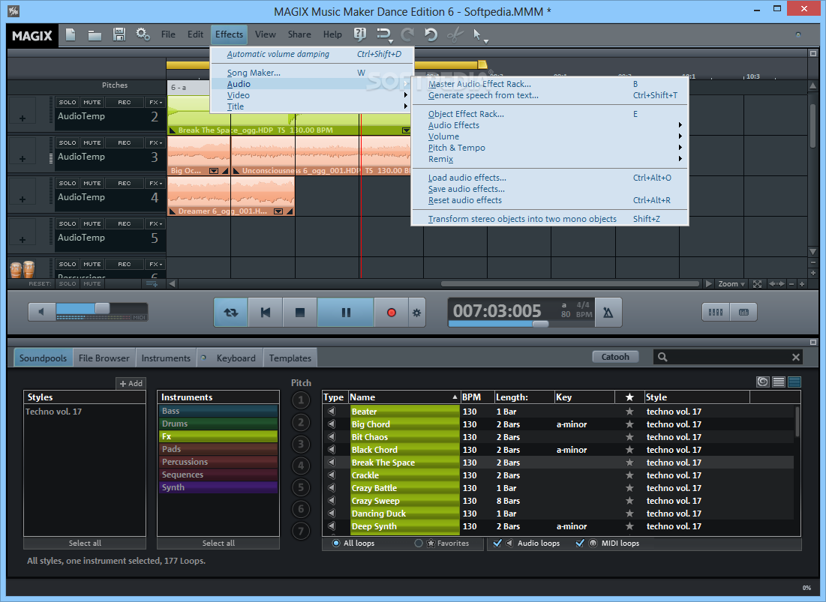Click the New project page icon
The width and height of the screenshot is (826, 602).
point(71,34)
